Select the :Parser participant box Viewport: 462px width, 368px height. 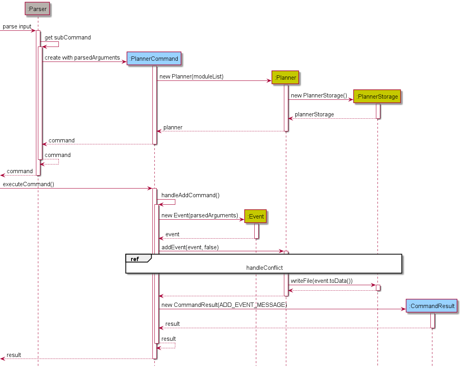pos(37,9)
